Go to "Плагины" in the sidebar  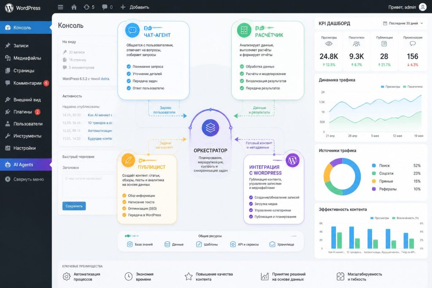point(26,112)
